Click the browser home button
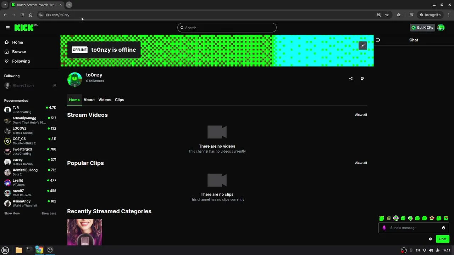This screenshot has width=454, height=255. (31, 15)
